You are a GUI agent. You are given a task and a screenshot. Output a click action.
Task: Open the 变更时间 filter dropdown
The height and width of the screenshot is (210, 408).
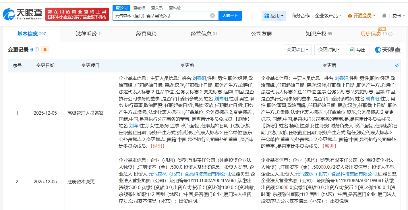(x=329, y=50)
